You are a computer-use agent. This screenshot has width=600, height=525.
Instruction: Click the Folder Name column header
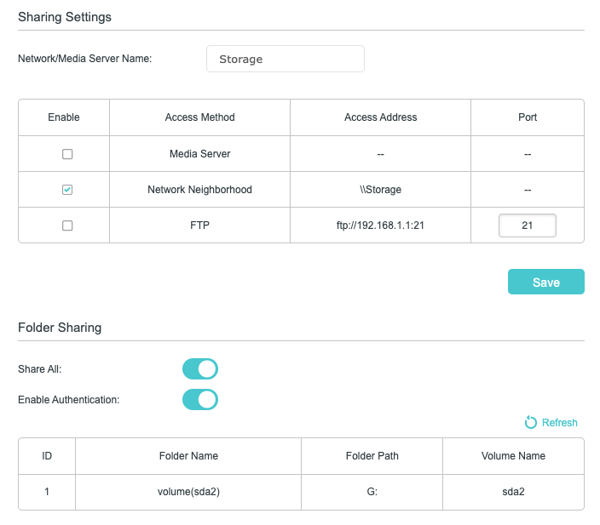click(x=188, y=456)
